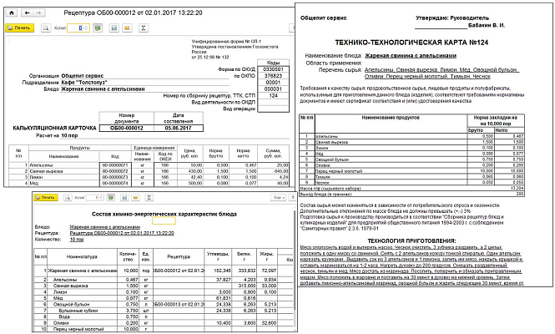Click the Копий field in the Рецептура toolbar
This screenshot has height=334, width=555.
[75, 28]
